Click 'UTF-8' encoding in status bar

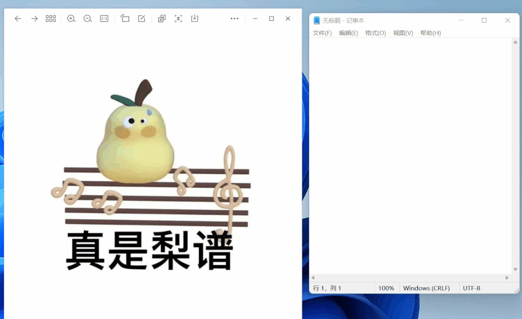(471, 288)
